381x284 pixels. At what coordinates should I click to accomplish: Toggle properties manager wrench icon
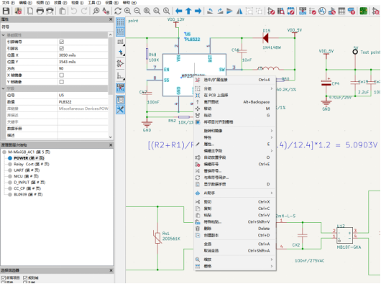point(120,109)
